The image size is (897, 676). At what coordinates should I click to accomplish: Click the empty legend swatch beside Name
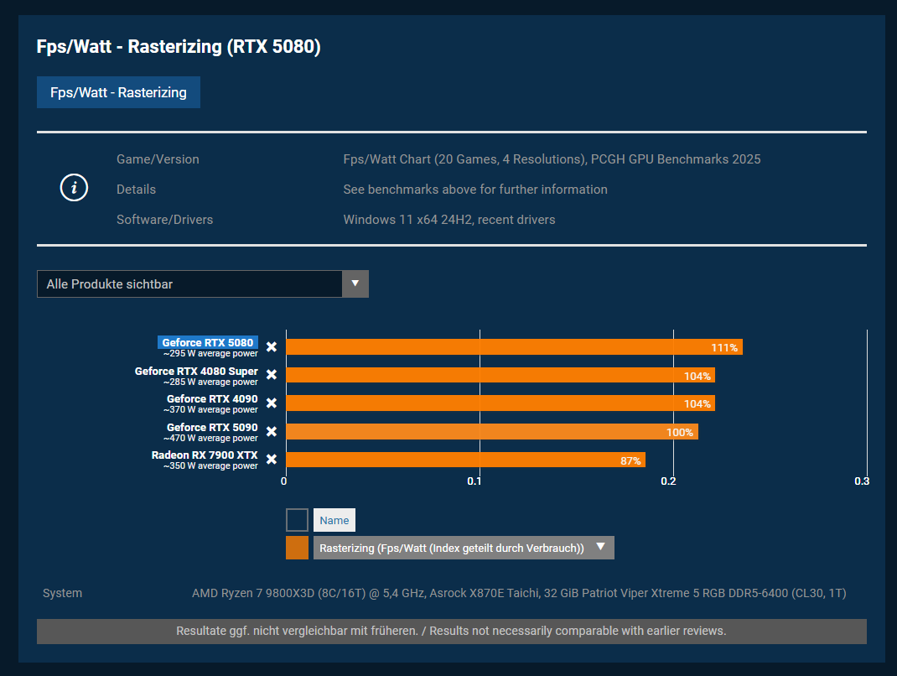point(297,520)
